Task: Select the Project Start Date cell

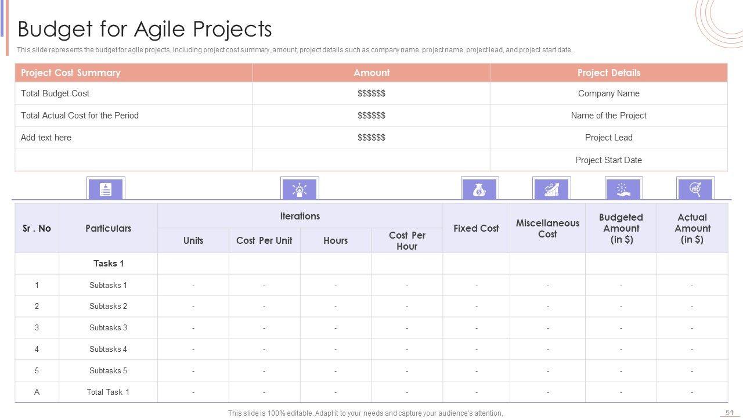Action: pyautogui.click(x=608, y=160)
